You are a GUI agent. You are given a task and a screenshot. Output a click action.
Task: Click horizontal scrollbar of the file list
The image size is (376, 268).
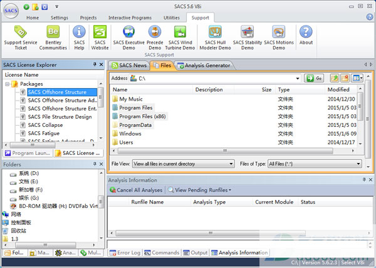click(x=225, y=151)
